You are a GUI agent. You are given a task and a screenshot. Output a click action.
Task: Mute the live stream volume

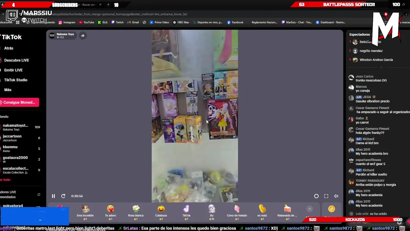[x=336, y=196]
